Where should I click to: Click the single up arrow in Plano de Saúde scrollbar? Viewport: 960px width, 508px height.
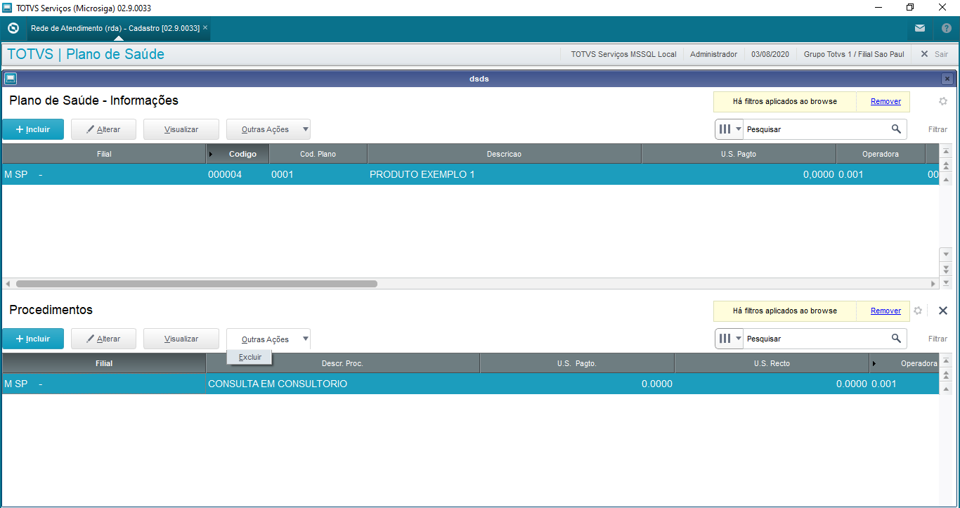(x=946, y=178)
